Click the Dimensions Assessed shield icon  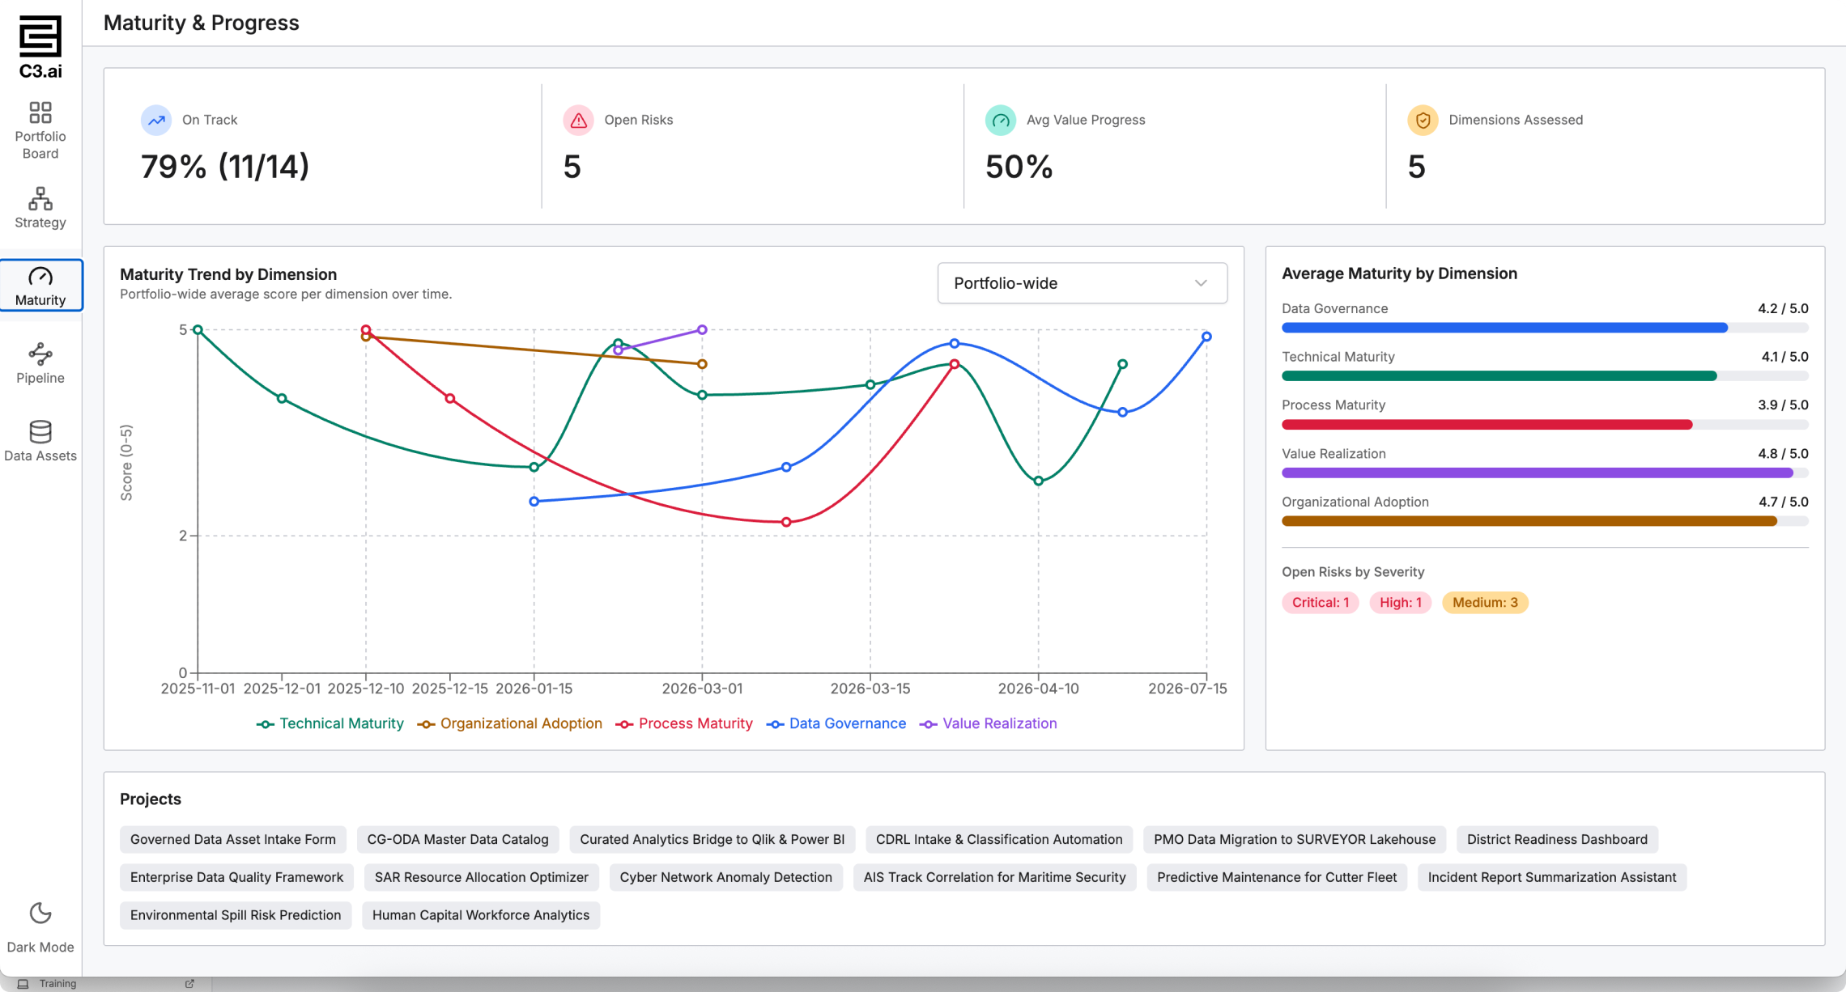click(1423, 120)
